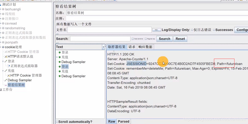Screen dimensions: 248x124
Task: Select the highlighted 登录 result entry
Action: pos(65,67)
